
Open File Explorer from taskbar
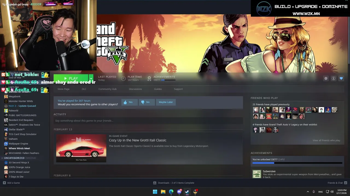tap(163, 192)
